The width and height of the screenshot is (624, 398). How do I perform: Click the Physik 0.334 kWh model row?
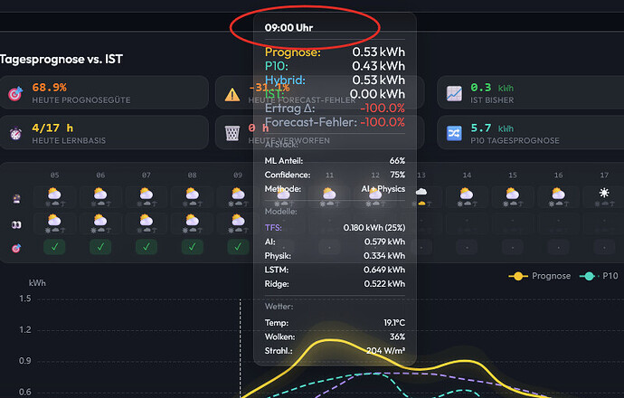335,255
